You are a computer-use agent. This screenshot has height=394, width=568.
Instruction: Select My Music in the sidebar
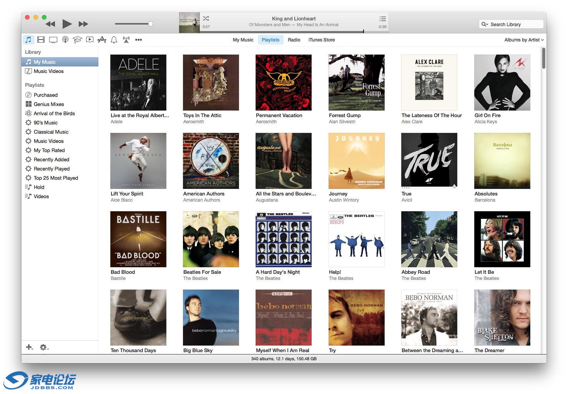pyautogui.click(x=60, y=62)
